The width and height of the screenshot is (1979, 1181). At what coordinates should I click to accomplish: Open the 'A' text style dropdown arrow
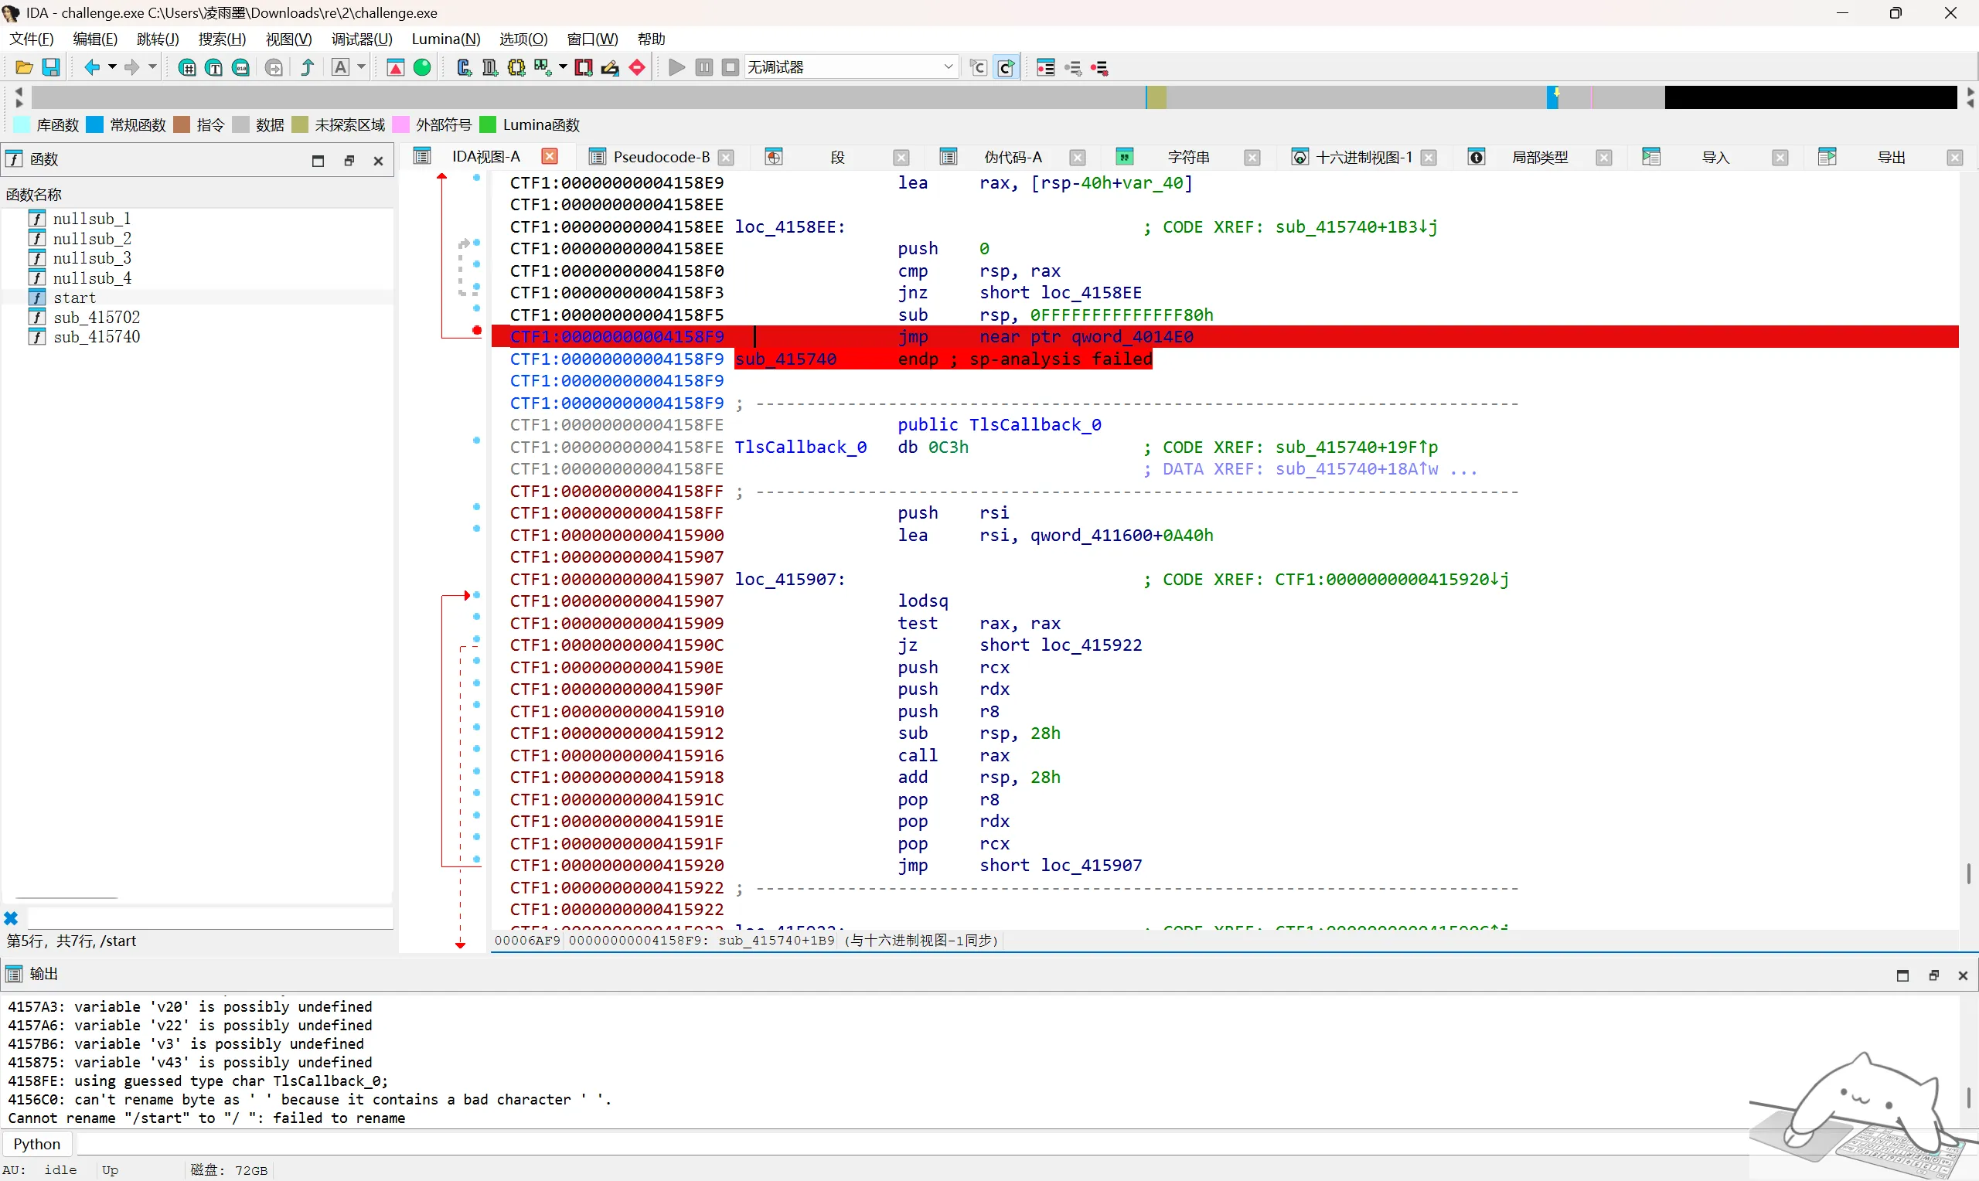click(x=361, y=68)
